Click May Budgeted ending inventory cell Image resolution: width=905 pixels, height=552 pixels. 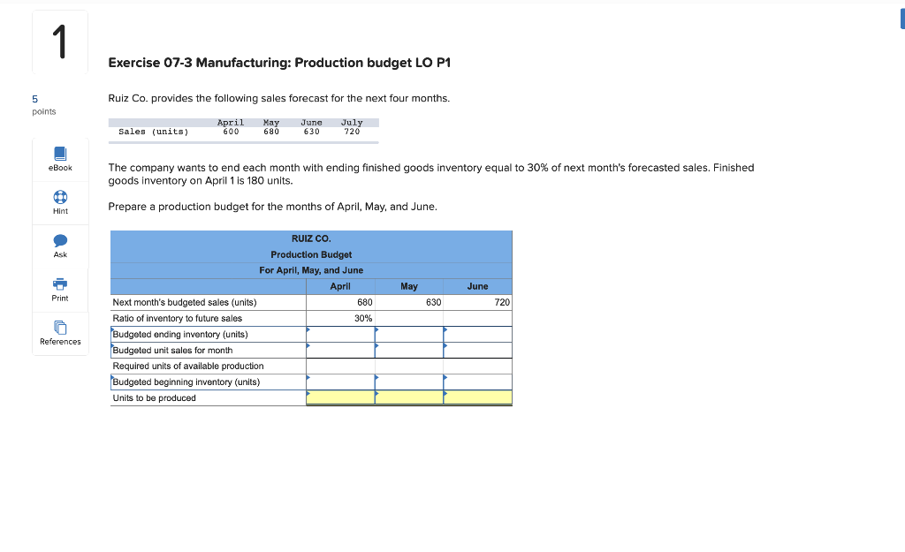click(x=409, y=334)
